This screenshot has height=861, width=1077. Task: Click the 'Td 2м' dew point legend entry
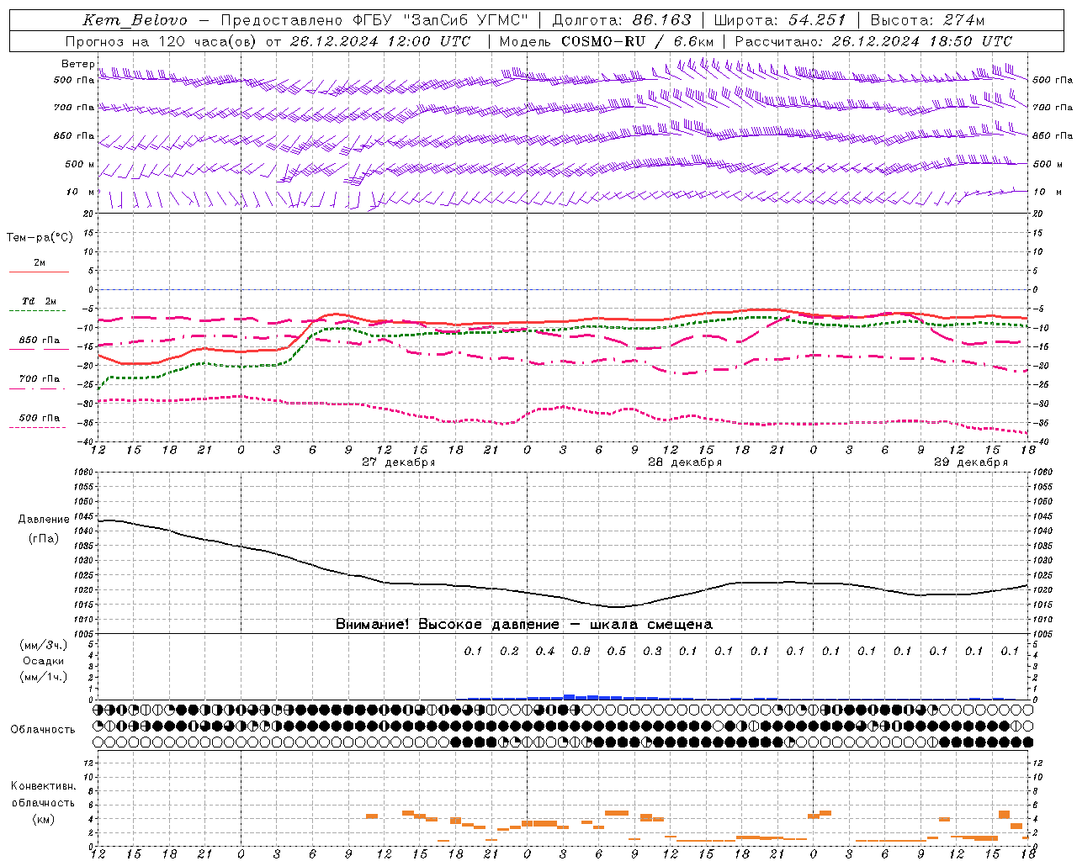39,301
